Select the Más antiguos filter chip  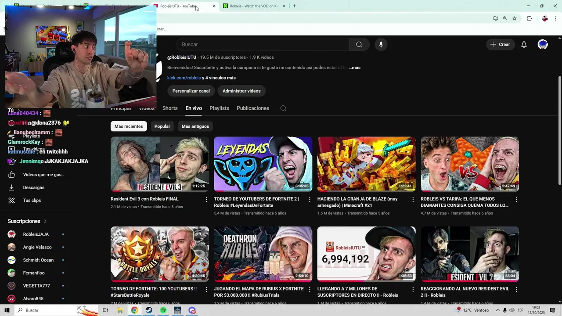[195, 126]
